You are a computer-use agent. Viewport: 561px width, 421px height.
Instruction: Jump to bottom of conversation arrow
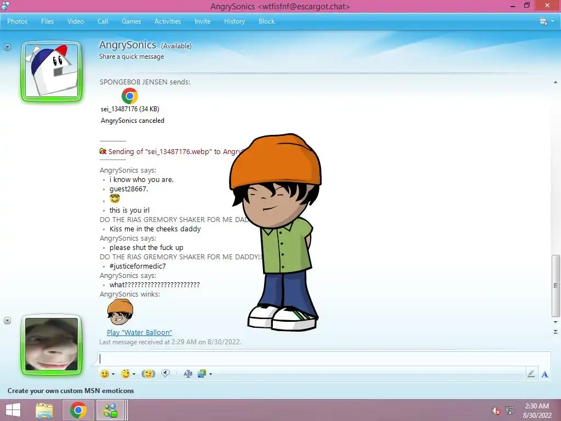pos(556,332)
